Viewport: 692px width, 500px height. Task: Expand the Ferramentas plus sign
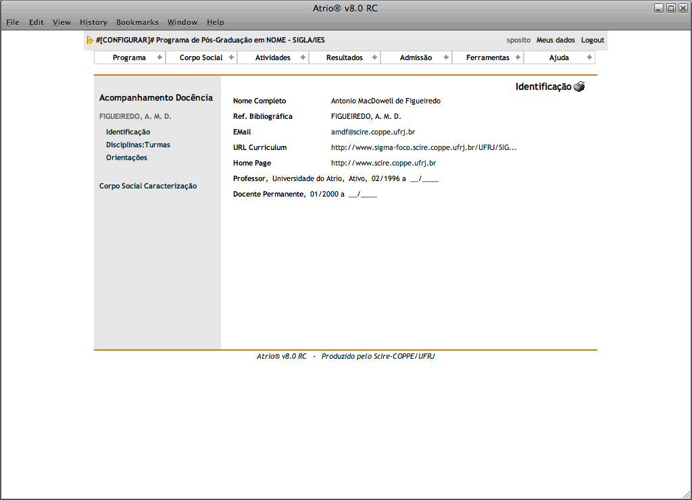pos(518,57)
